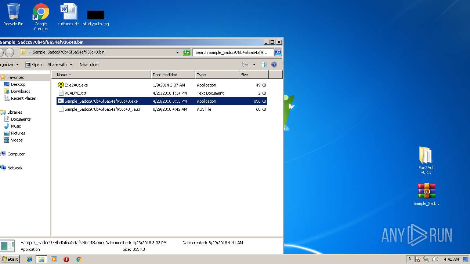
Task: Sort by the Size column header
Action: [x=254, y=75]
